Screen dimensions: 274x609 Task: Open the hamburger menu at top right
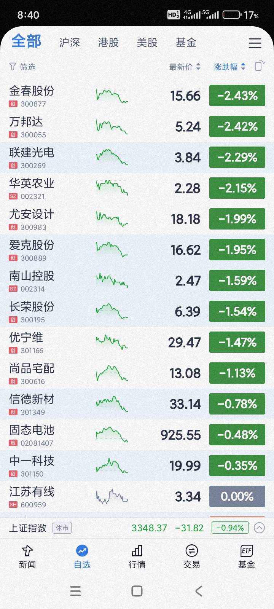pos(255,43)
